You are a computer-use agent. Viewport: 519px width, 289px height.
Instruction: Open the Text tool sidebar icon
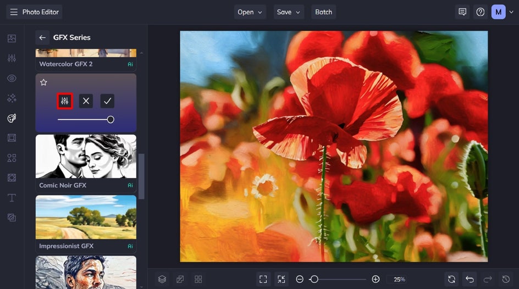12,198
